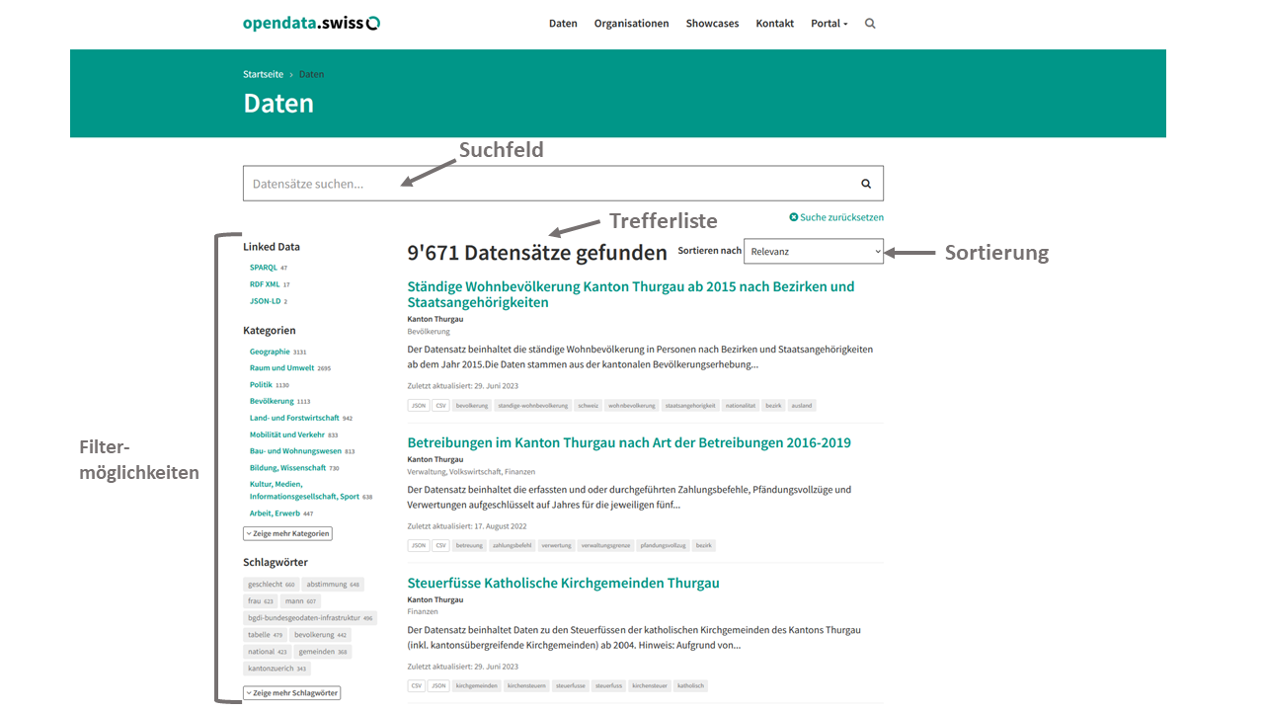
Task: Open the Relevanz sort dropdown
Action: point(813,251)
